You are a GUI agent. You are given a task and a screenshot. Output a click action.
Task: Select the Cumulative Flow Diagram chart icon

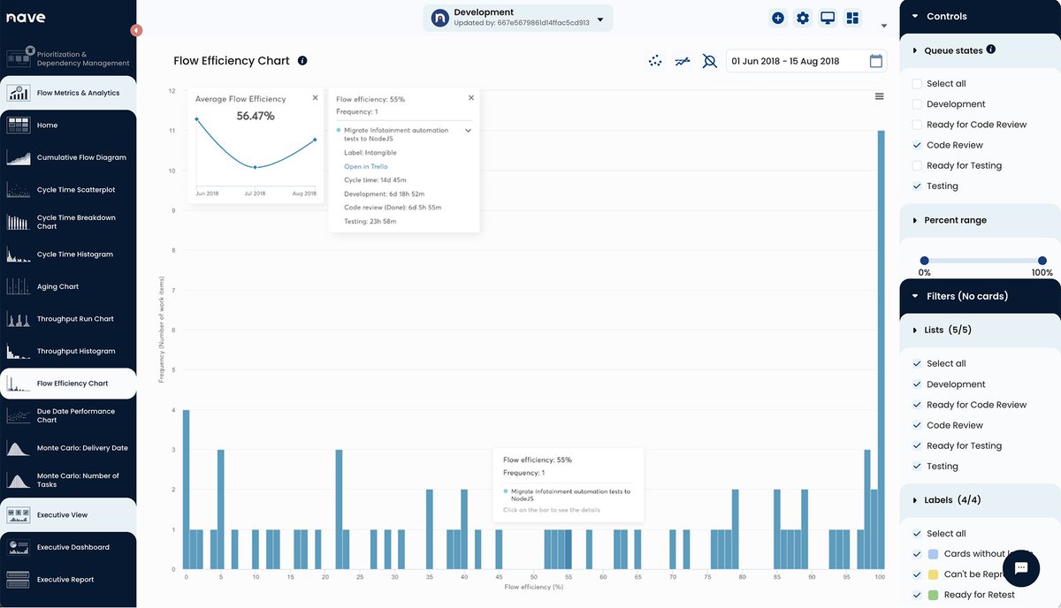19,157
